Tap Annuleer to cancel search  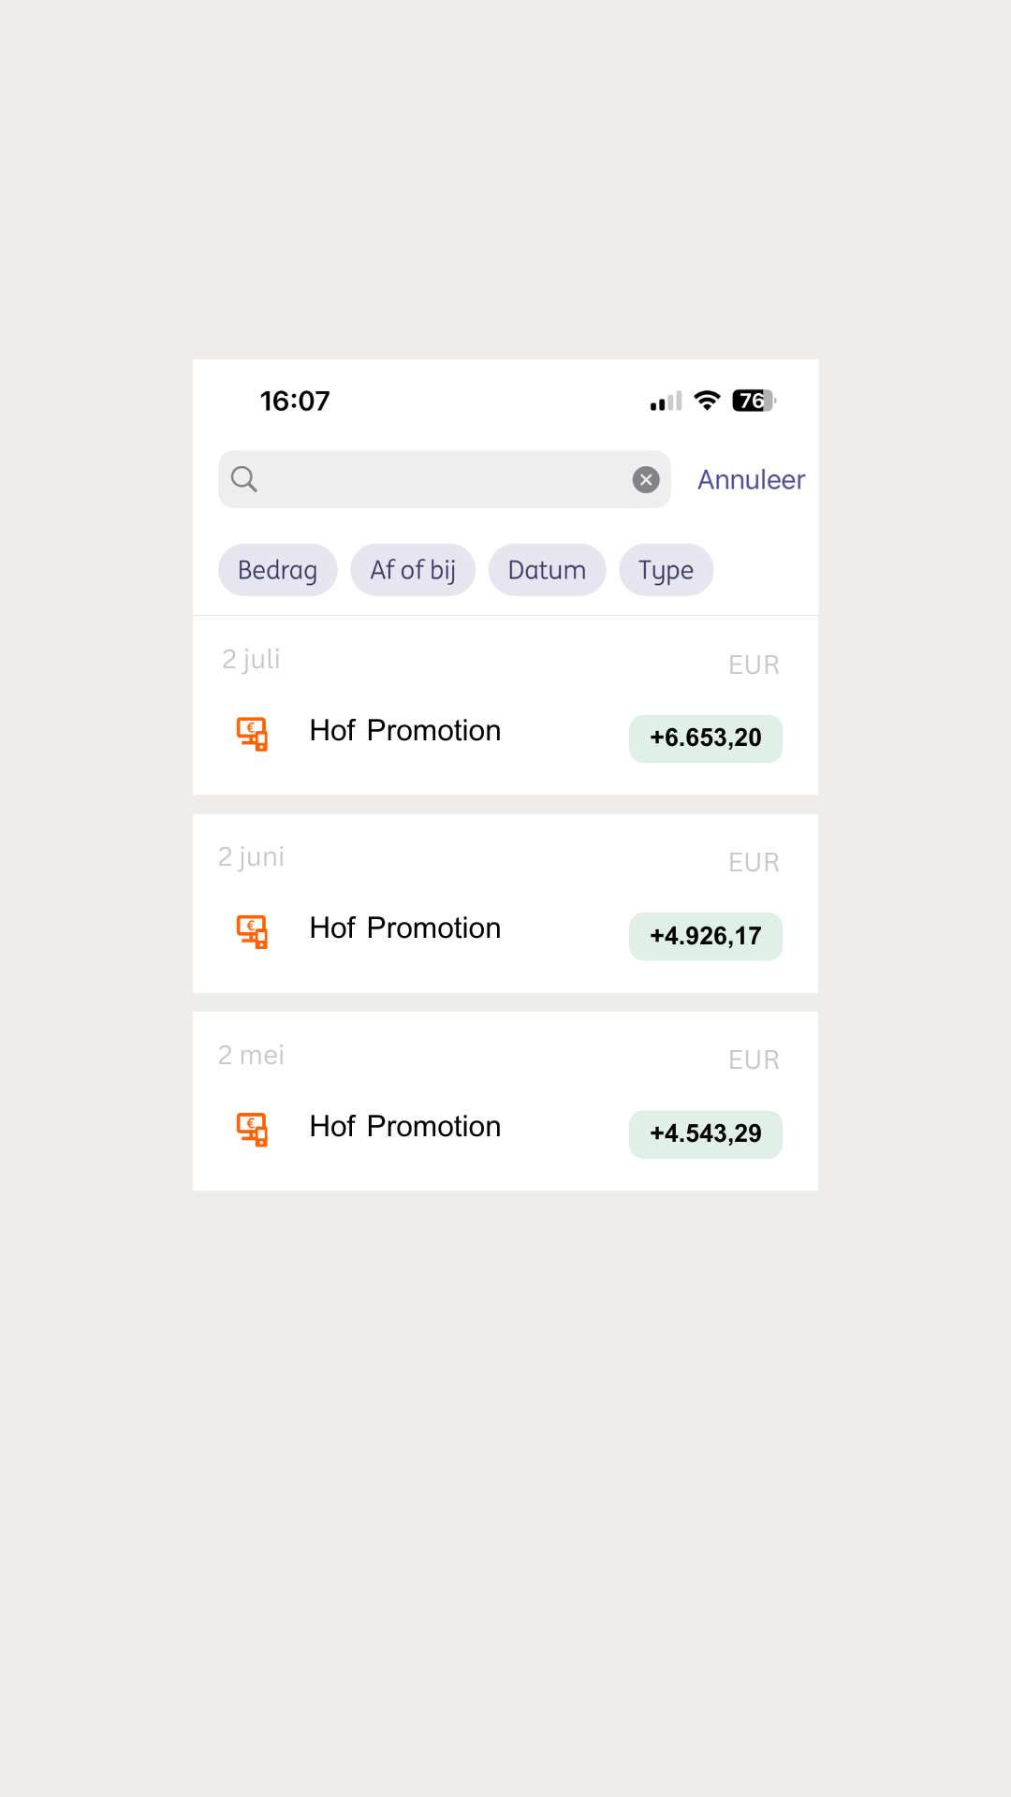coord(751,479)
